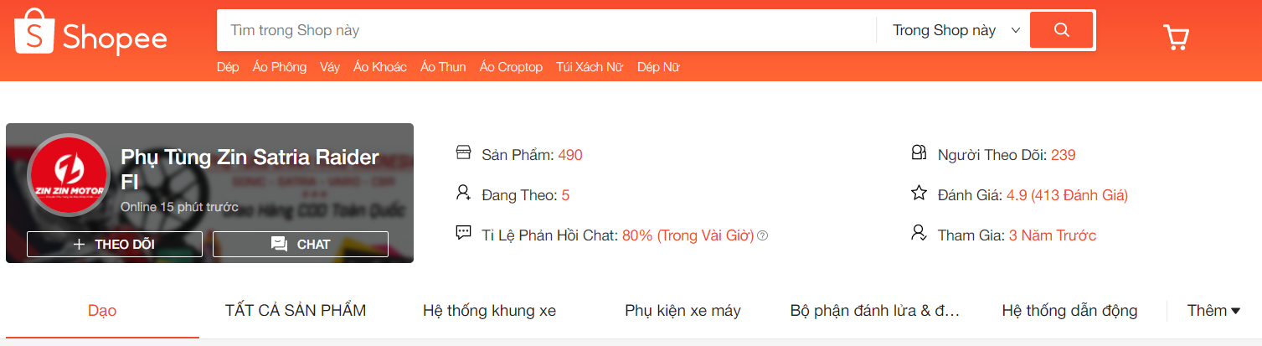Open the Hệ thống khung xe tab
The width and height of the screenshot is (1262, 346).
[489, 311]
